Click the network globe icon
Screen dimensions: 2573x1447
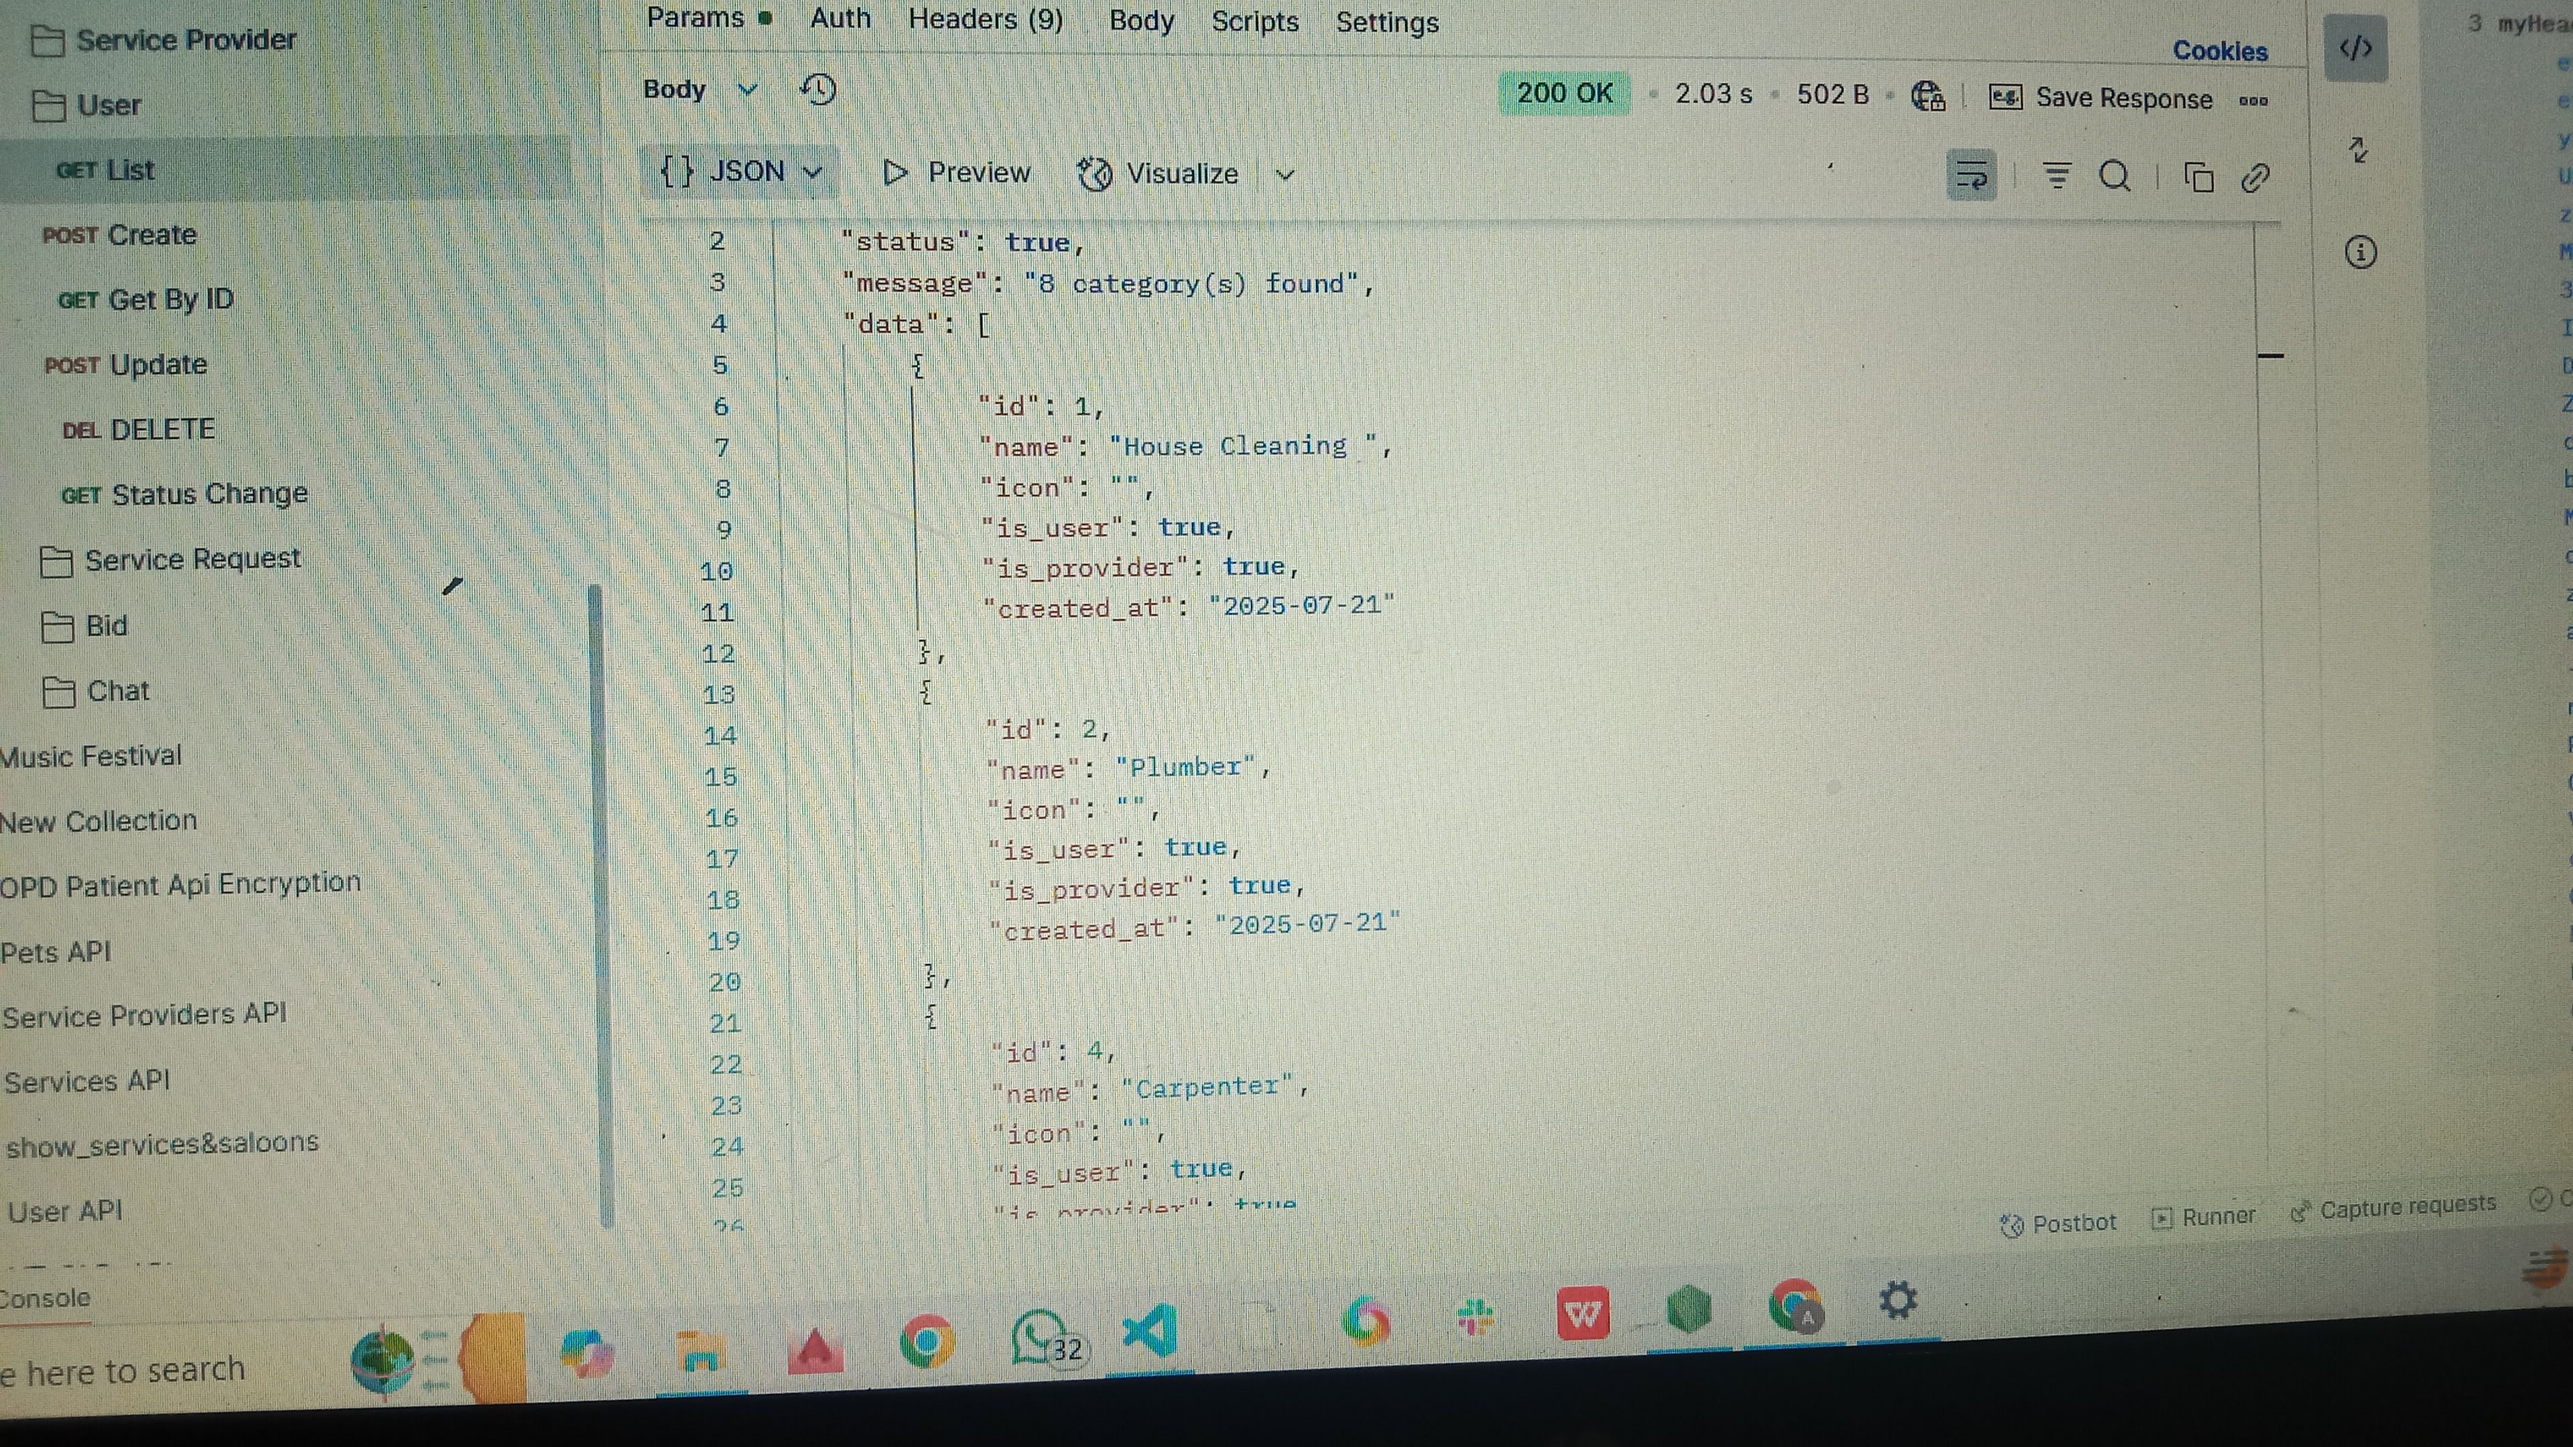[1927, 97]
